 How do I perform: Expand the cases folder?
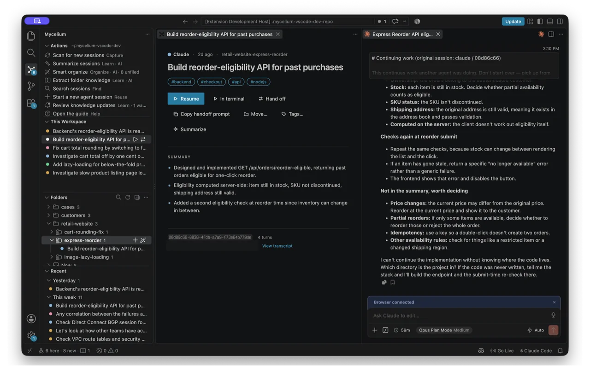click(x=49, y=207)
